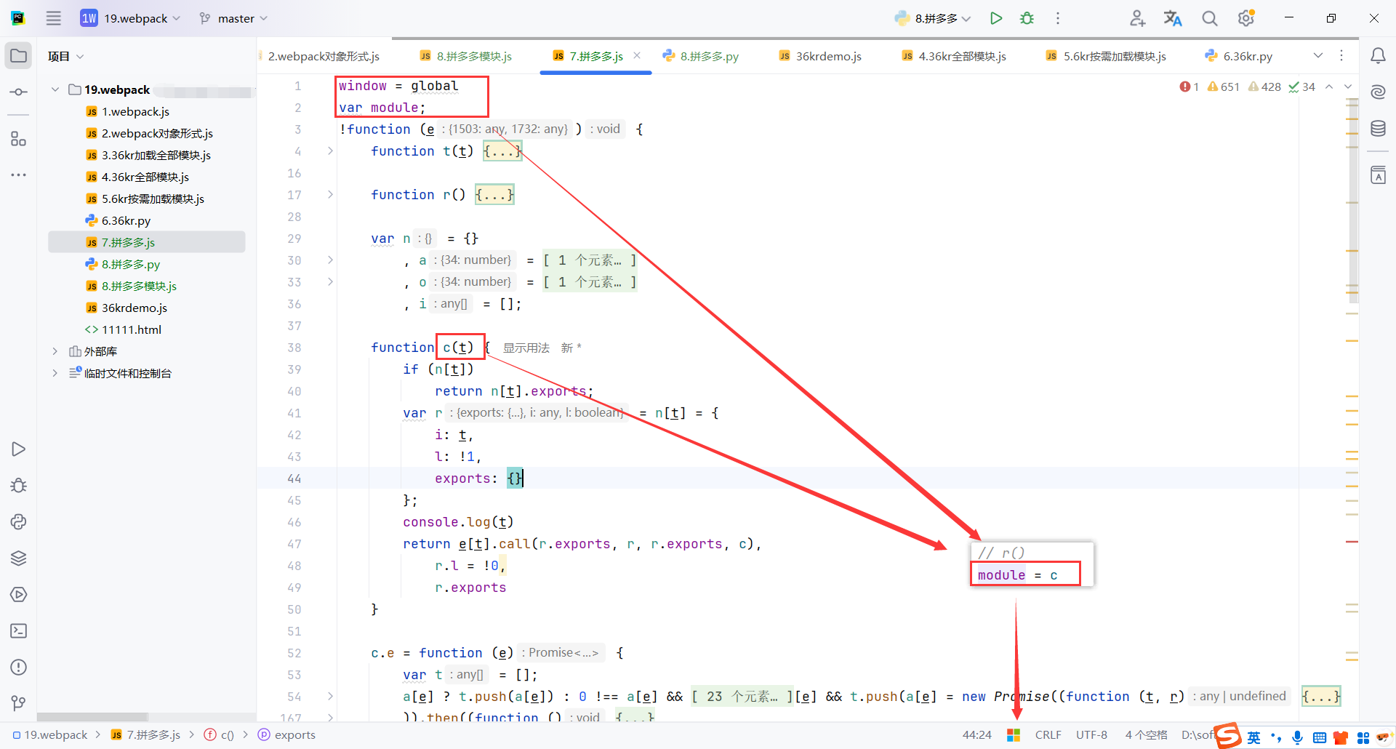Open the Git tool window
The width and height of the screenshot is (1396, 749).
18,703
